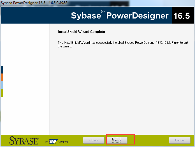Click the Finish button to exit the wizard
The width and height of the screenshot is (195, 147).
(117, 140)
